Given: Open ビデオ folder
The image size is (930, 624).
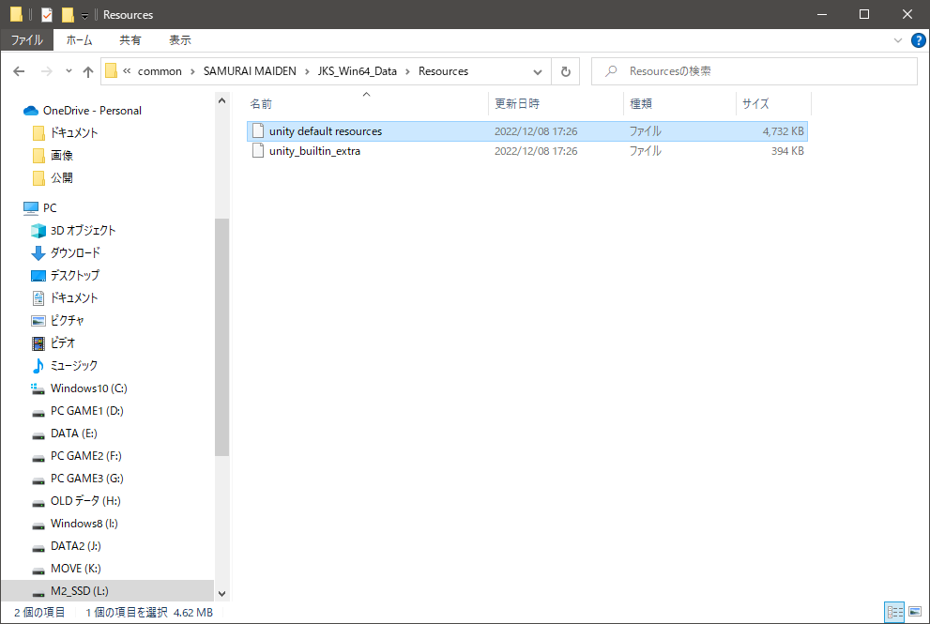Looking at the screenshot, I should 63,342.
